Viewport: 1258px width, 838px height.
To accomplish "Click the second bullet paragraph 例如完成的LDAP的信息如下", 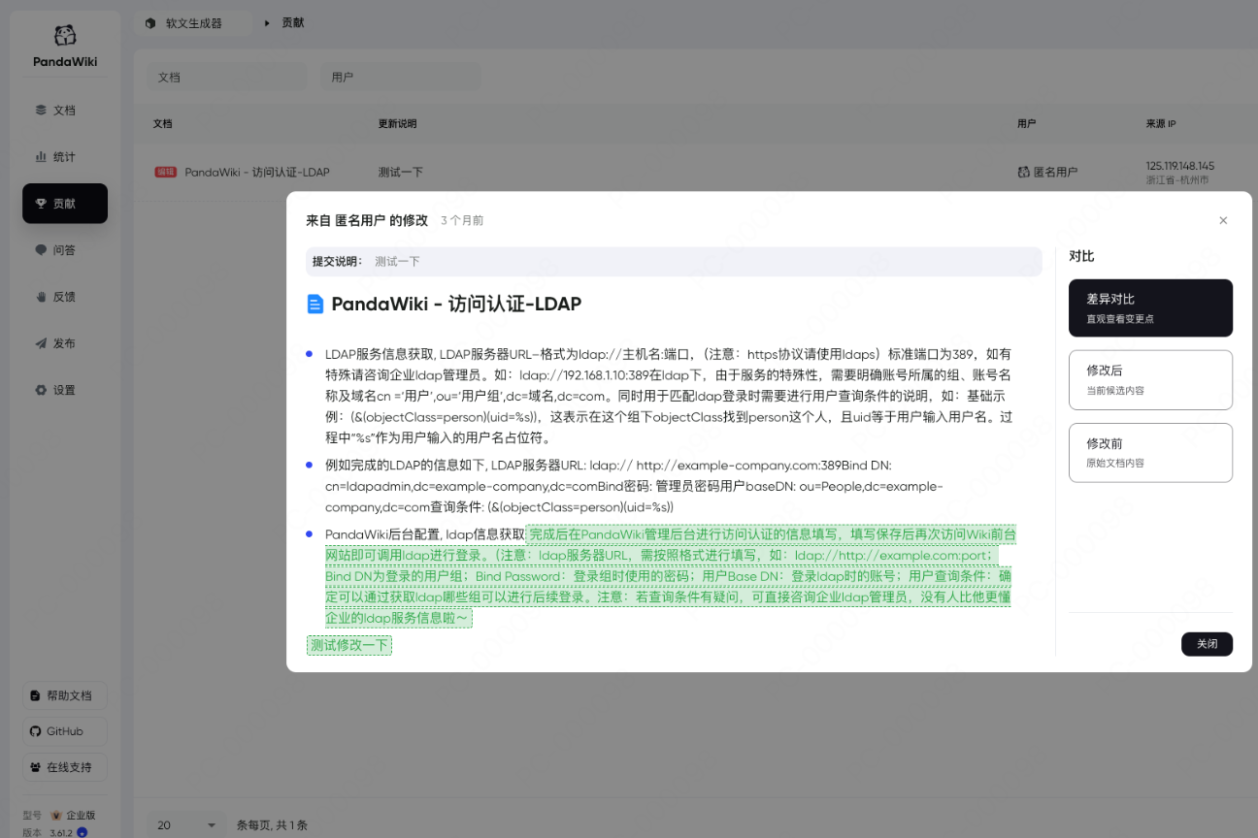I will [634, 486].
